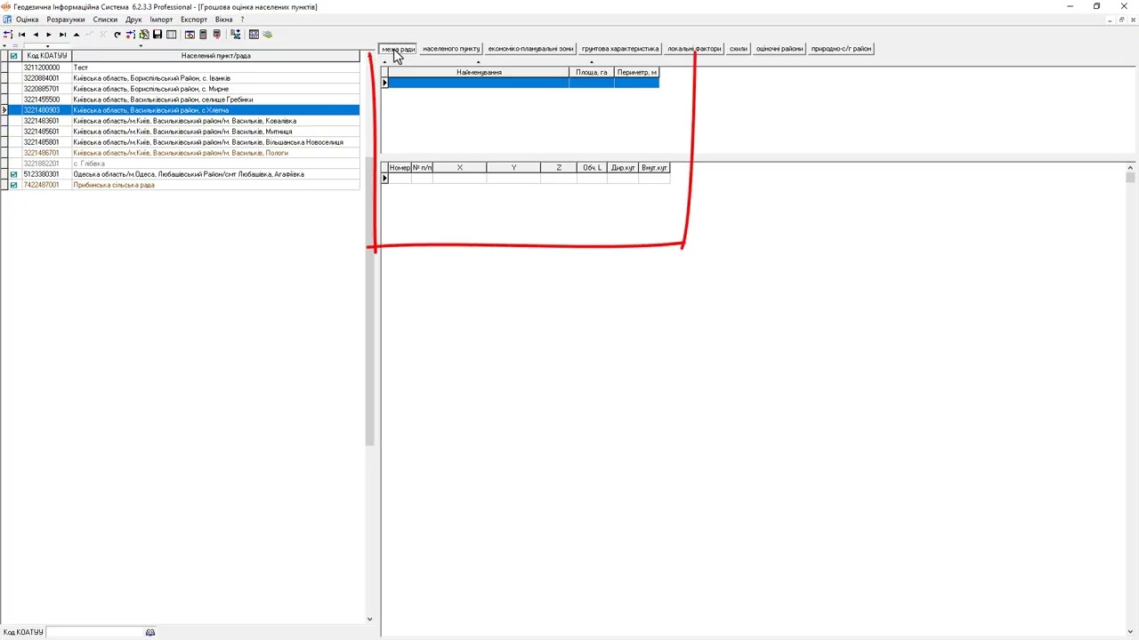
Task: Select the highlighted blank Найменування row
Action: [x=479, y=83]
